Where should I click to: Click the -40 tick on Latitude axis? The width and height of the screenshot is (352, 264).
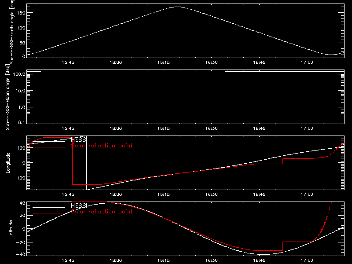pyautogui.click(x=21, y=255)
